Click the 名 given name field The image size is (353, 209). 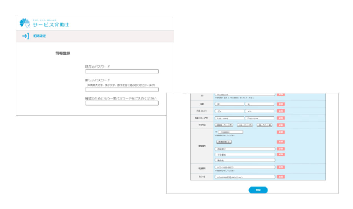(260, 104)
